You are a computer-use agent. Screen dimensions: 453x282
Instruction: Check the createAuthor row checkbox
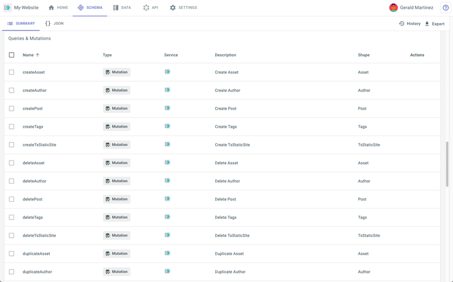point(11,90)
